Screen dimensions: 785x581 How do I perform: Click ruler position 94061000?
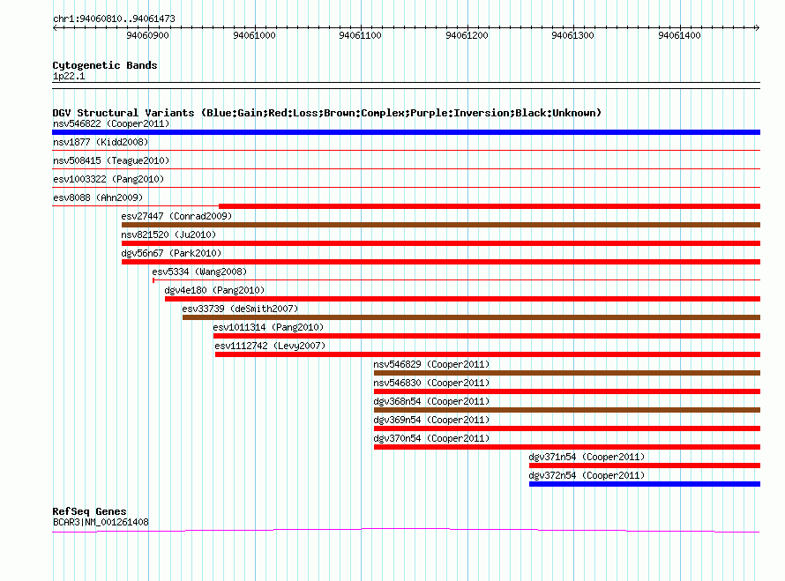tap(254, 35)
